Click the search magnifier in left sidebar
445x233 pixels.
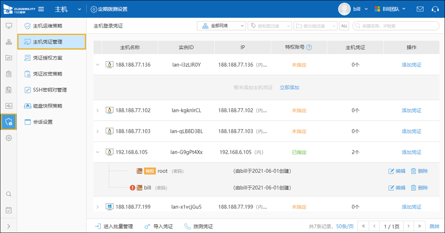(x=8, y=194)
